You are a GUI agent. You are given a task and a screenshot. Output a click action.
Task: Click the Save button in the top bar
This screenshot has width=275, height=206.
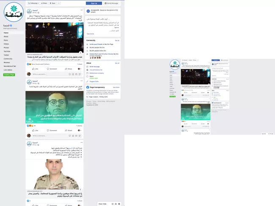(52, 3)
